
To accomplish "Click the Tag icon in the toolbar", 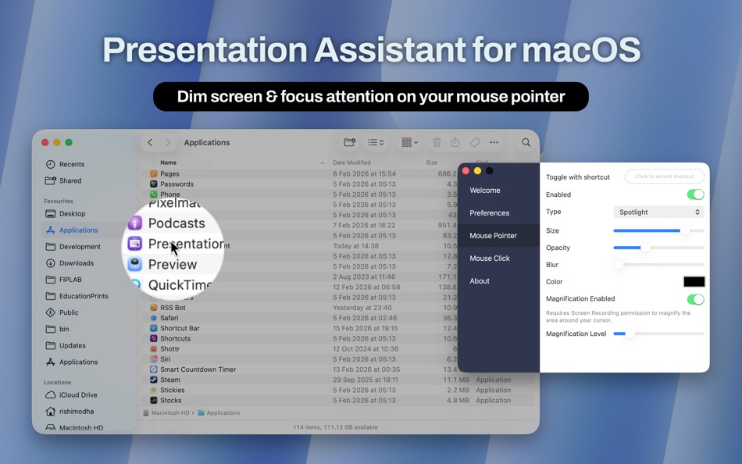I will coord(474,142).
